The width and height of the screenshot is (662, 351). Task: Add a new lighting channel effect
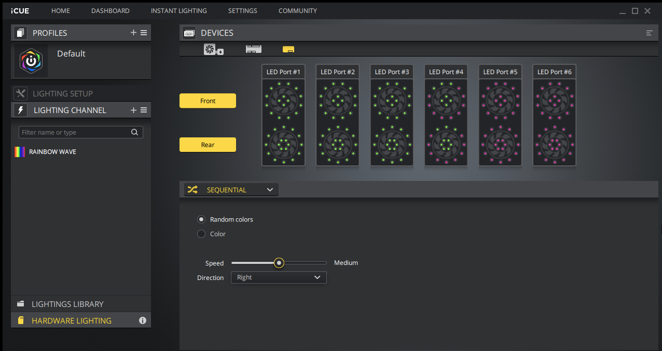point(133,110)
